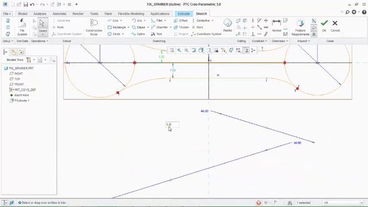368x207 pixels.
Task: Choose the Rectangle sketch tool
Action: (117, 28)
